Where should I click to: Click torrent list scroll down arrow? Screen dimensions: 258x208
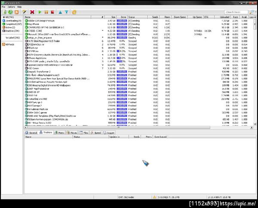[255, 124]
